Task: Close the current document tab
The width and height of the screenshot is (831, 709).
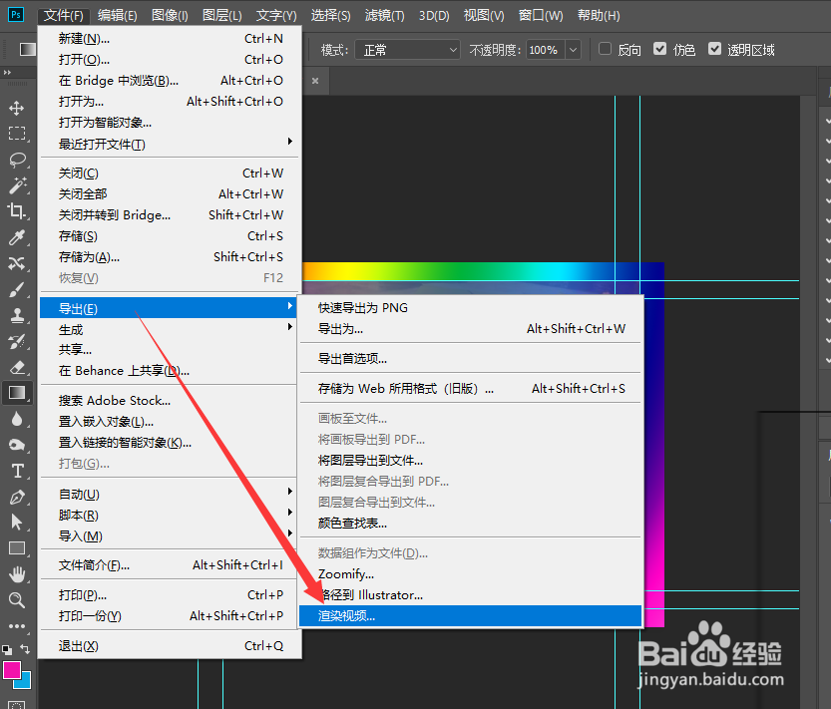Action: pos(315,81)
